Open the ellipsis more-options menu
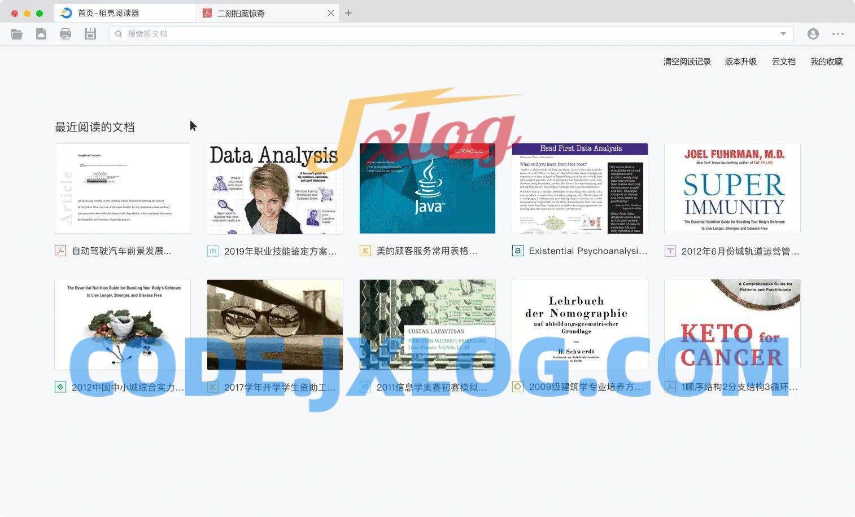The image size is (855, 517). (837, 34)
